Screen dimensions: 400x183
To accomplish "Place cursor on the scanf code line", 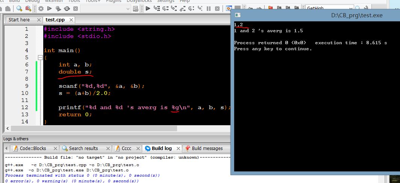I will 102,86.
